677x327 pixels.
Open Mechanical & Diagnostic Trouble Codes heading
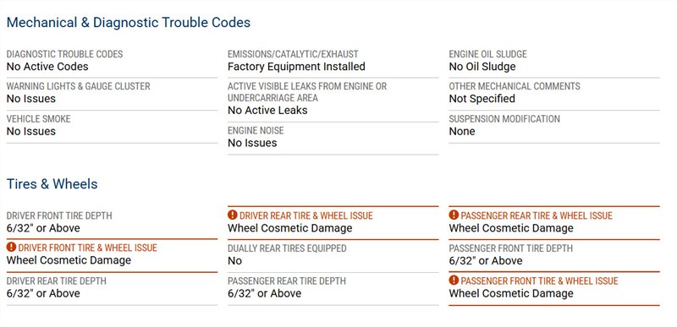[x=129, y=23]
